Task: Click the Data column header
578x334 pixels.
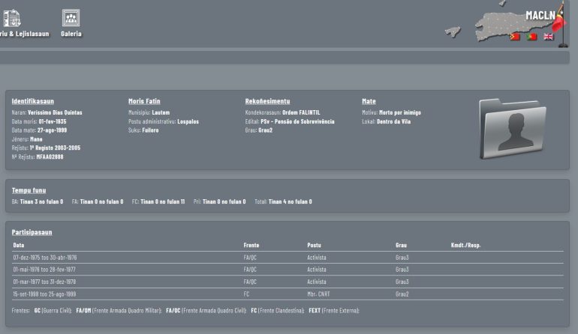Action: pyautogui.click(x=19, y=245)
